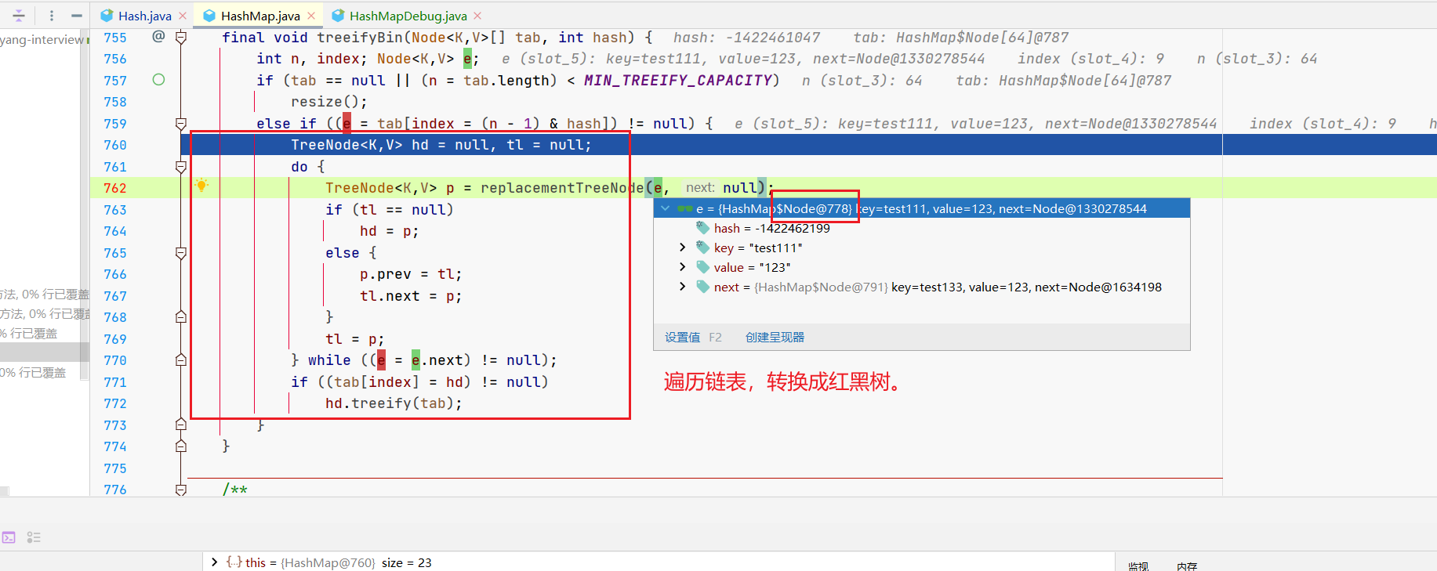Click the tag icon beside the hash field
The image size is (1437, 571).
click(x=703, y=228)
